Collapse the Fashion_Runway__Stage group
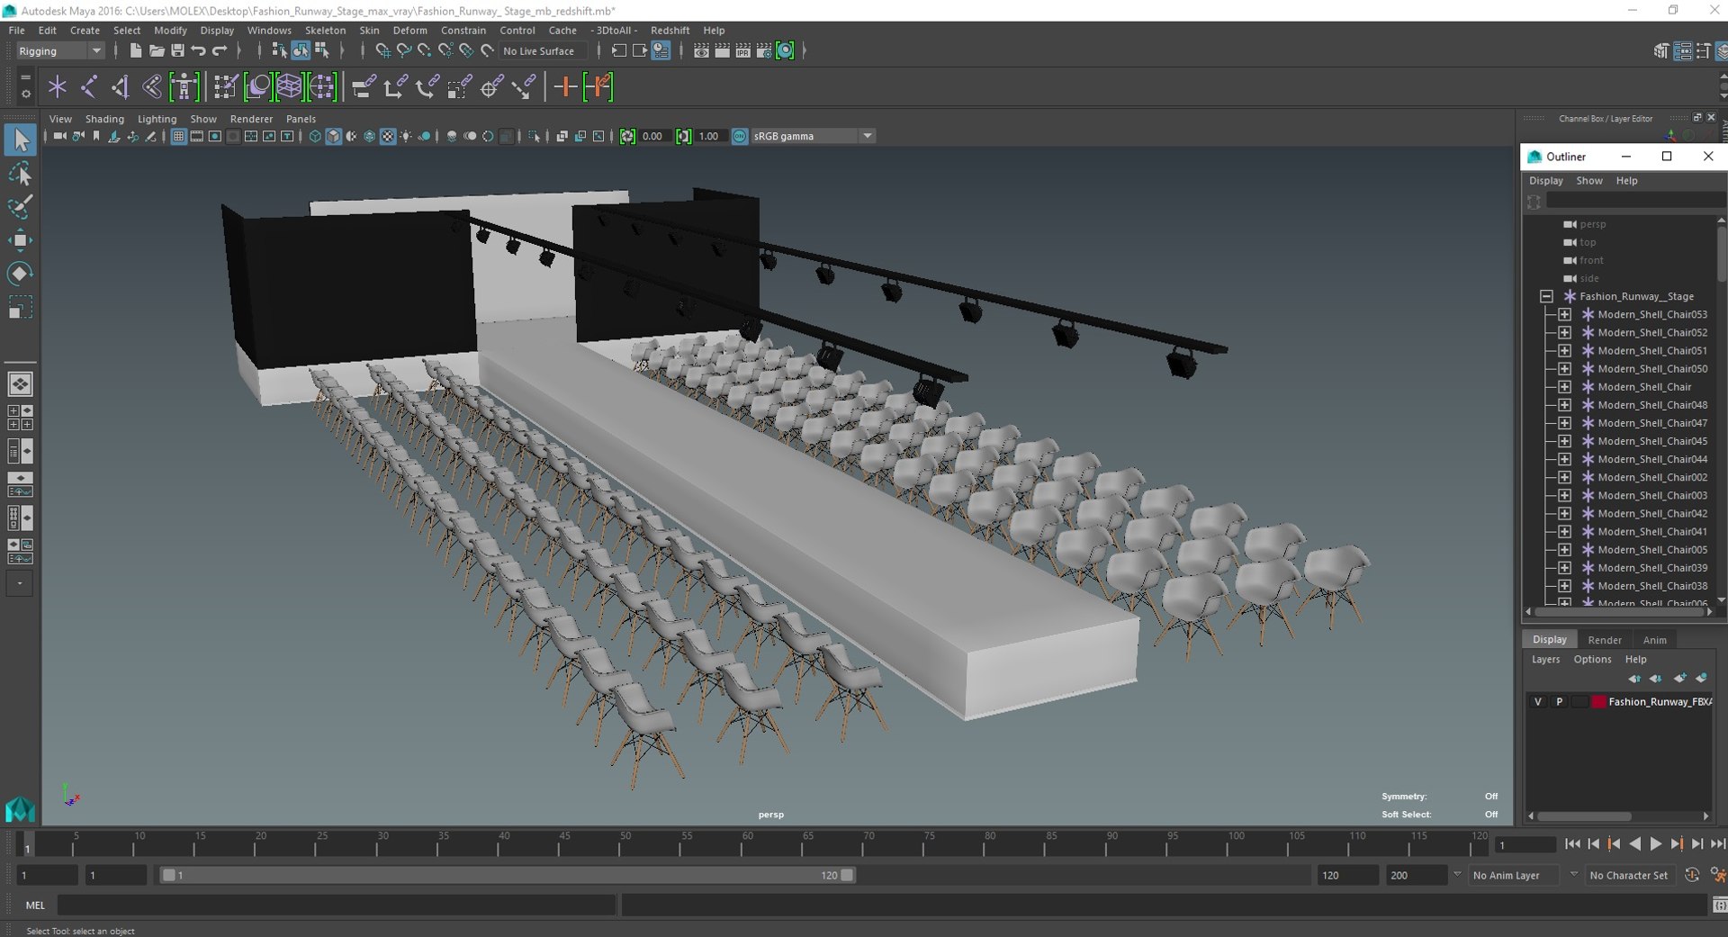Screen dimensions: 1728x937 coord(1546,296)
